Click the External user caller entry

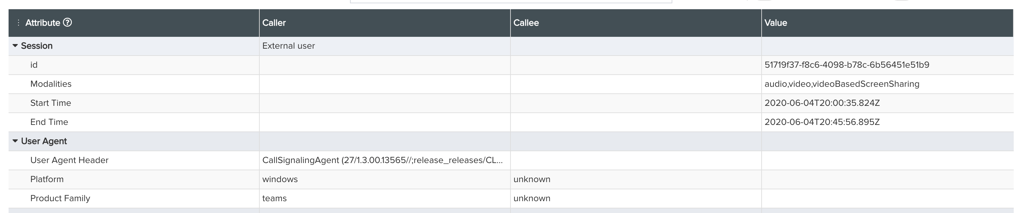(288, 46)
